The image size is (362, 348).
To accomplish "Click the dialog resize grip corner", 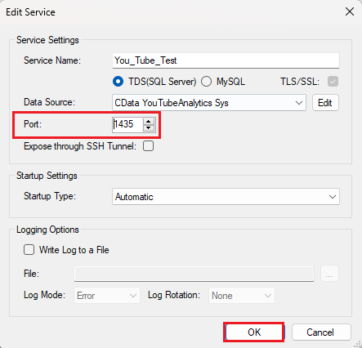I will point(359,345).
